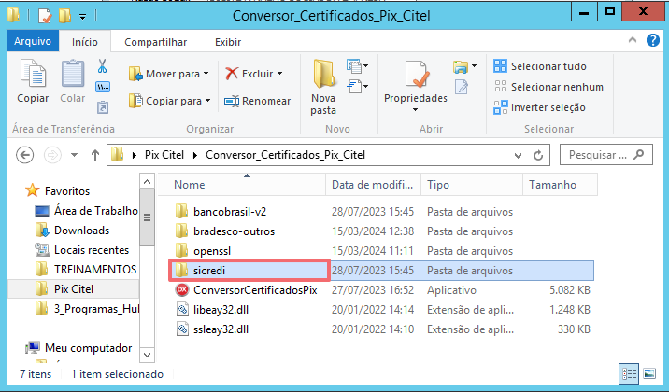The width and height of the screenshot is (669, 392).
Task: Click the Colar clipboard icon
Action: coord(73,74)
